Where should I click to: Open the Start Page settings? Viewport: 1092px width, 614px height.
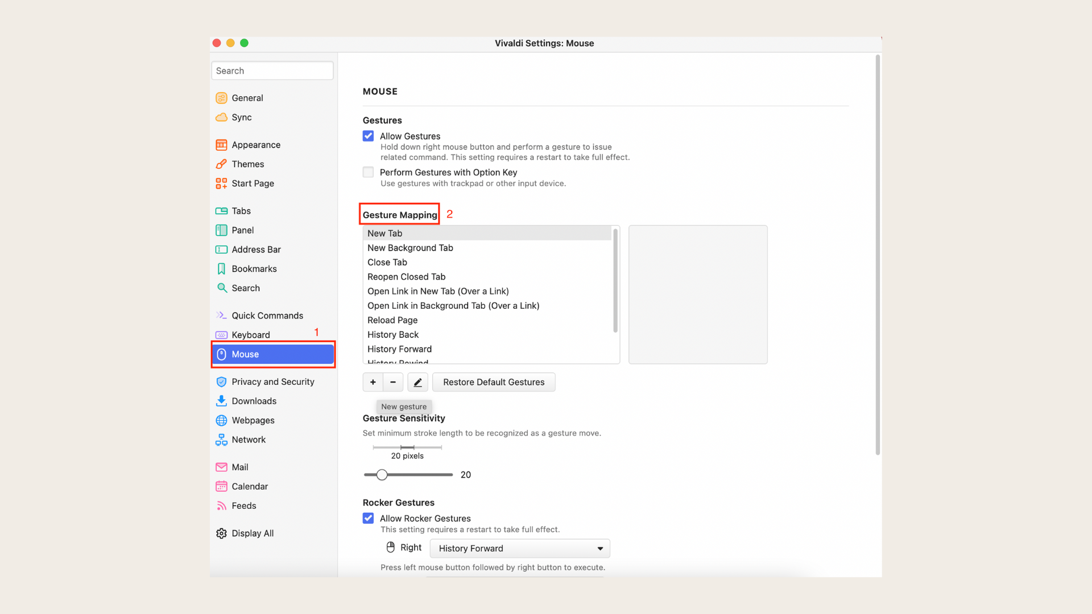273,184
